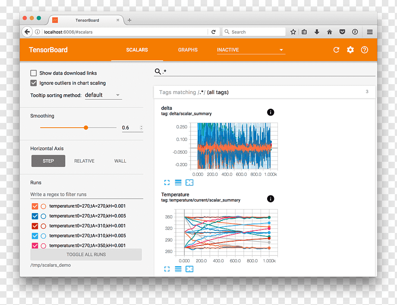The height and width of the screenshot is (305, 397).
Task: Uncheck run t0=270,tA=310,kH=0.005
Action: tap(35, 236)
